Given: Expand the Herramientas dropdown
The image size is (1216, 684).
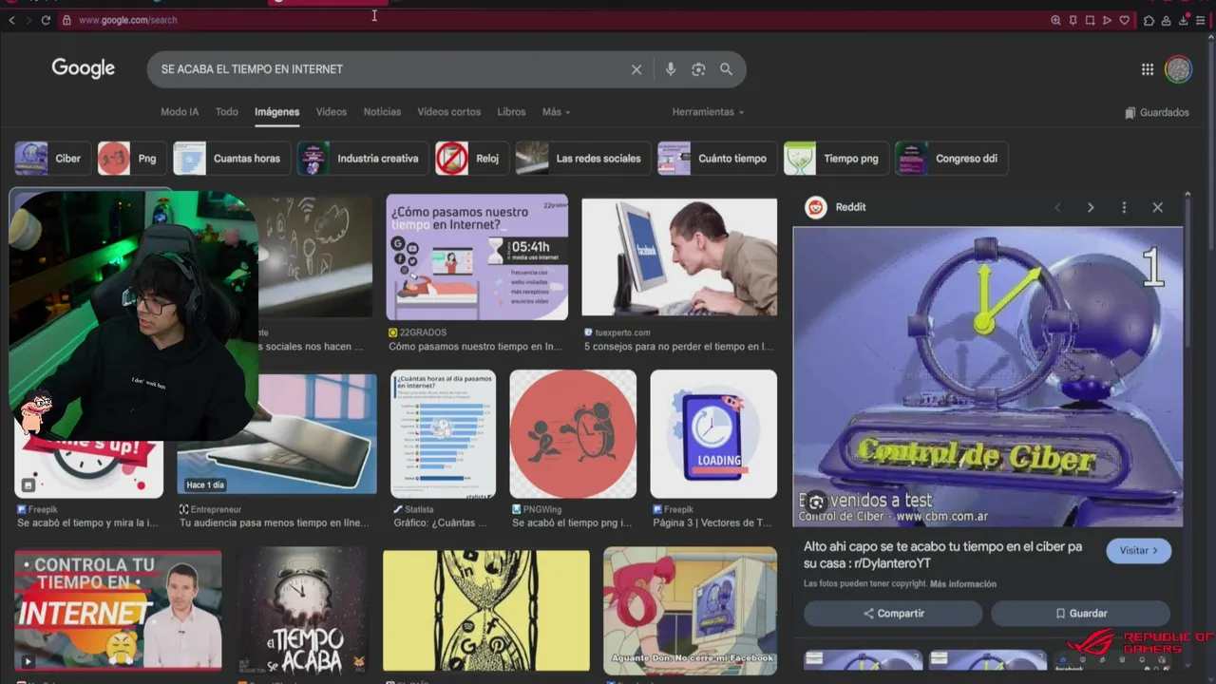Looking at the screenshot, I should (708, 112).
